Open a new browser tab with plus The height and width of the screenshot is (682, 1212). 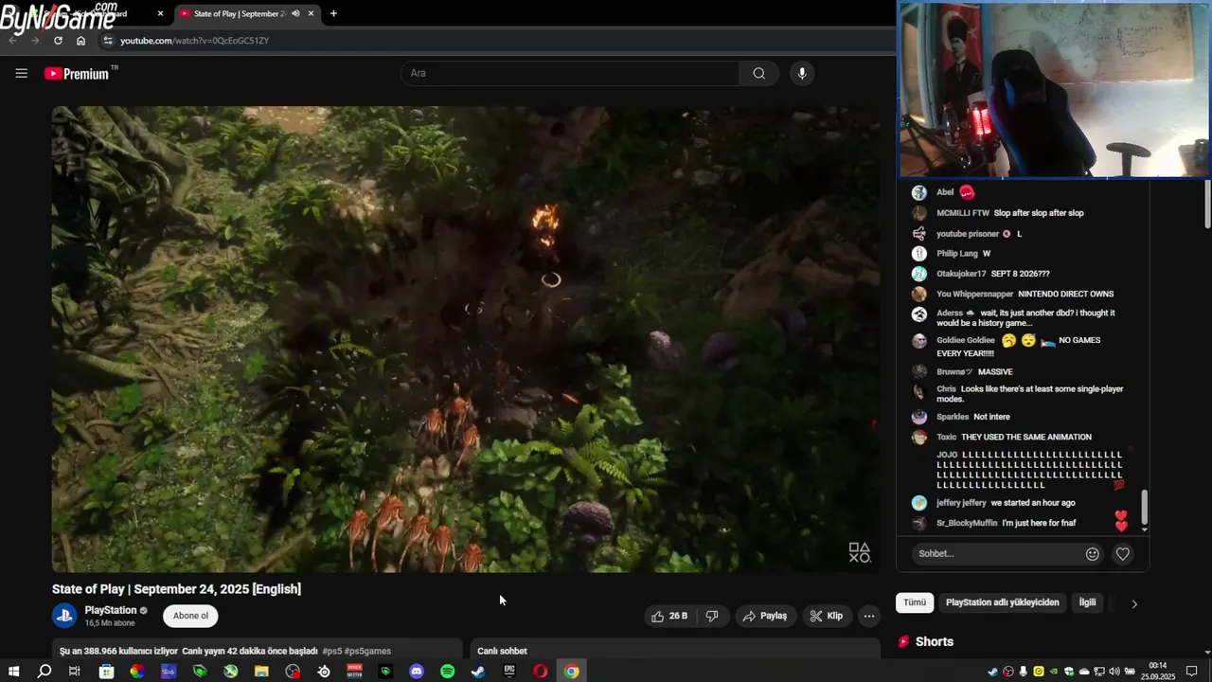pyautogui.click(x=333, y=13)
